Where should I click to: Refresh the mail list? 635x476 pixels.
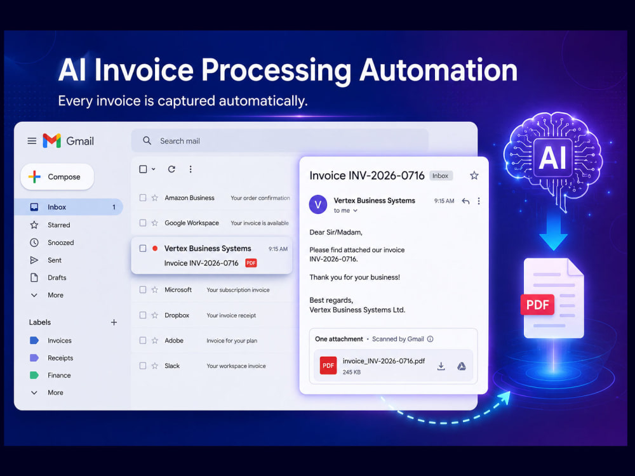(171, 169)
